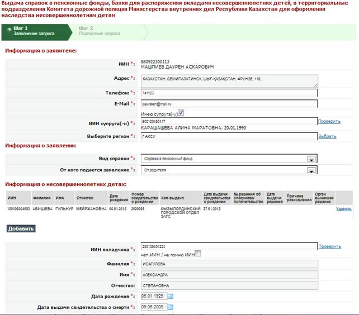Viewport: 359px width, 315px height.
Task: Expand the Вид справки dropdown
Action: click(311, 159)
